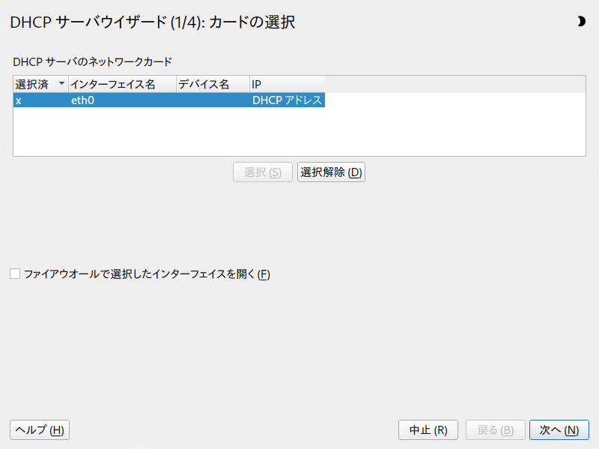This screenshot has height=449, width=599.
Task: Select the eth0 interface cell
Action: (122, 100)
